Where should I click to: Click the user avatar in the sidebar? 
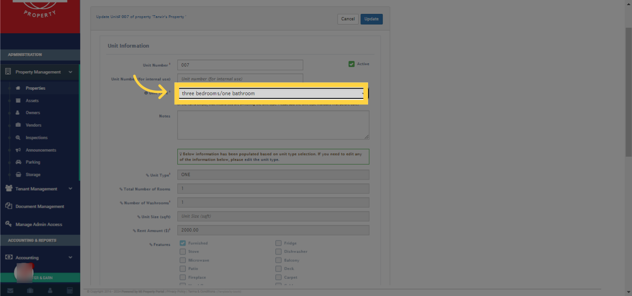[24, 272]
